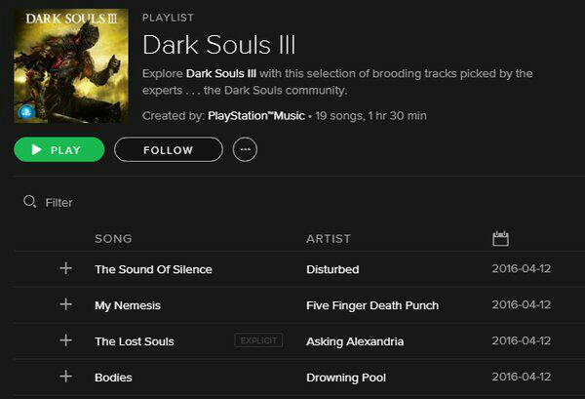The width and height of the screenshot is (585, 399).
Task: Click the magnifier search icon
Action: pos(29,202)
